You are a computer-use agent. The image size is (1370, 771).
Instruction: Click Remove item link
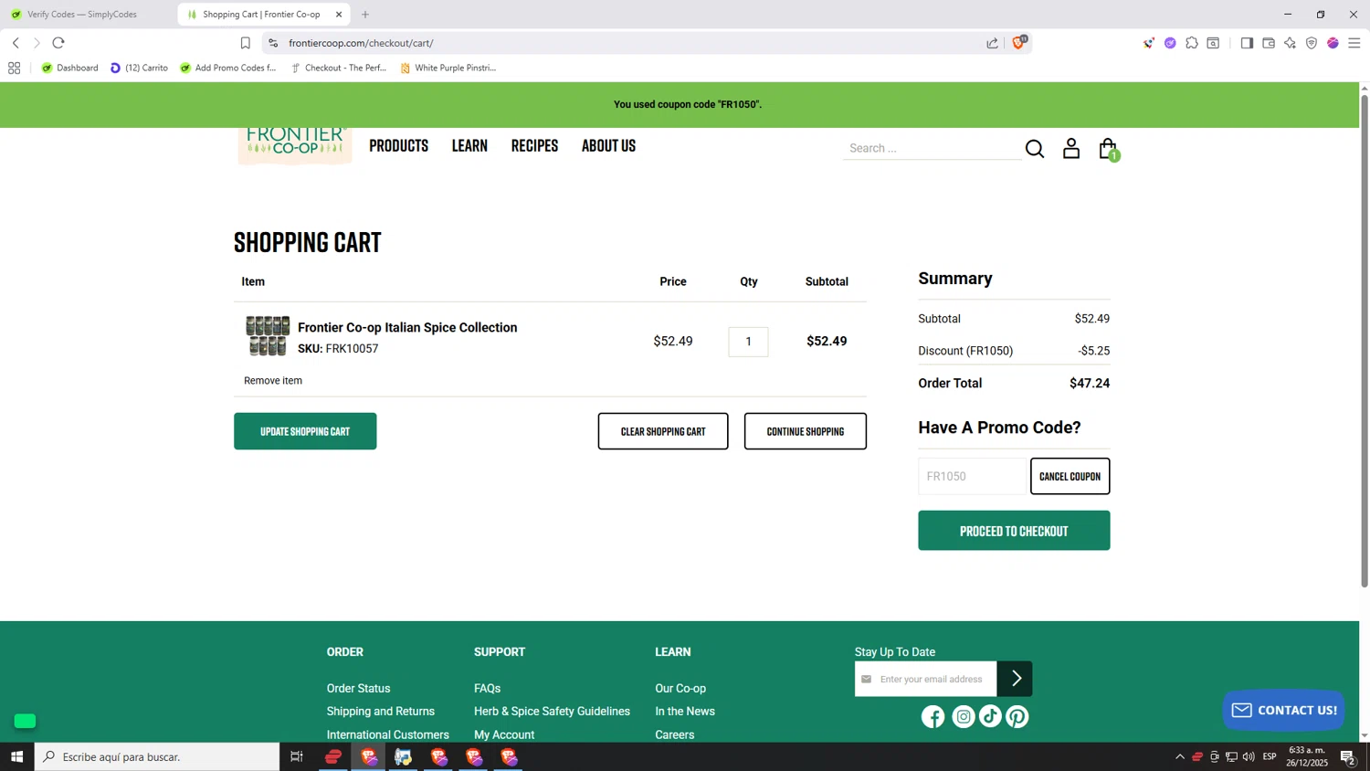point(273,381)
